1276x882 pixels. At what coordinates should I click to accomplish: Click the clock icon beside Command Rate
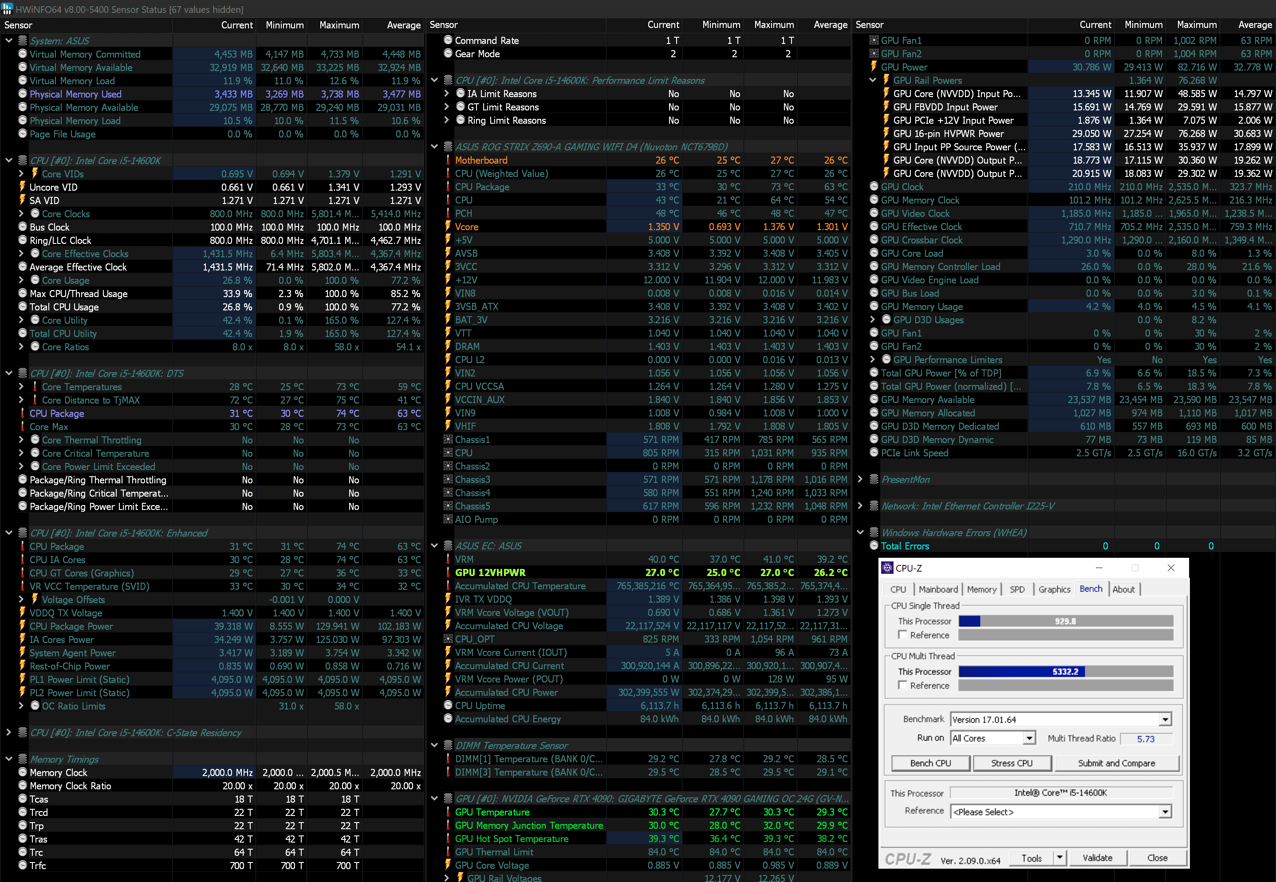pos(449,40)
